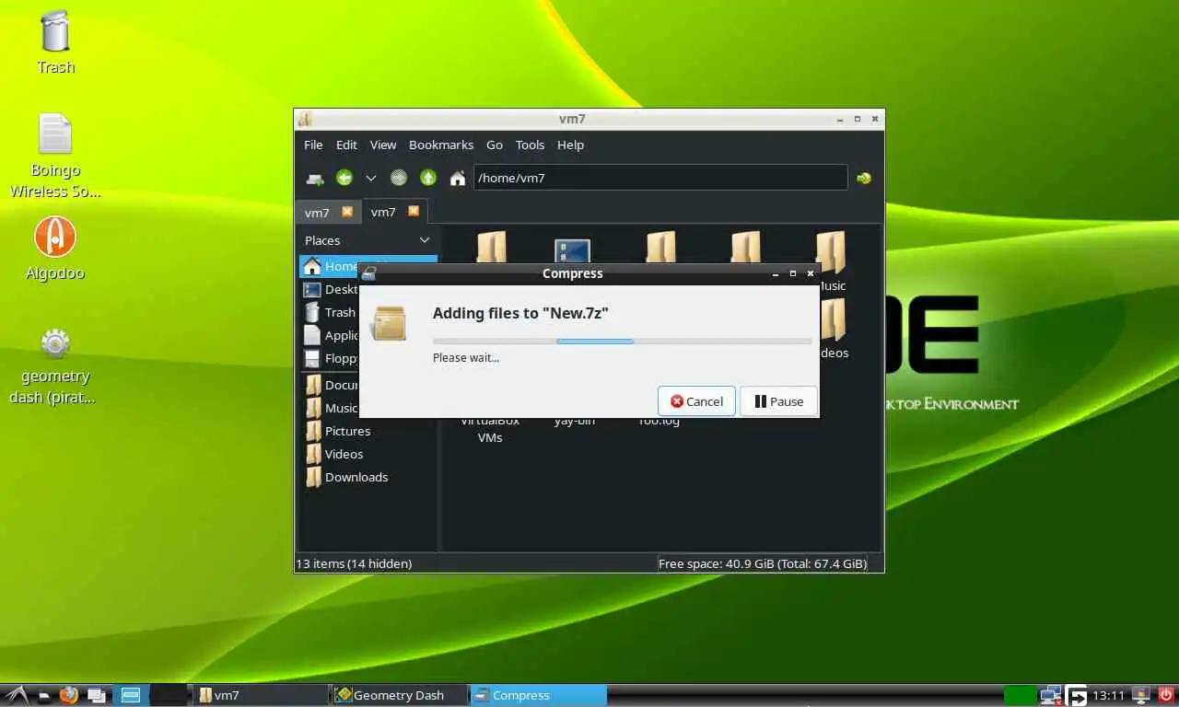
Task: Click Documents folder icon in sidebar
Action: [x=313, y=385]
